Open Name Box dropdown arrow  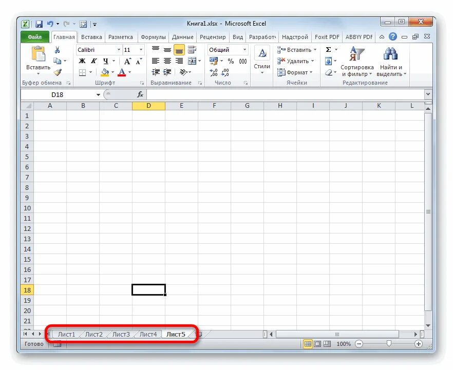click(x=98, y=94)
